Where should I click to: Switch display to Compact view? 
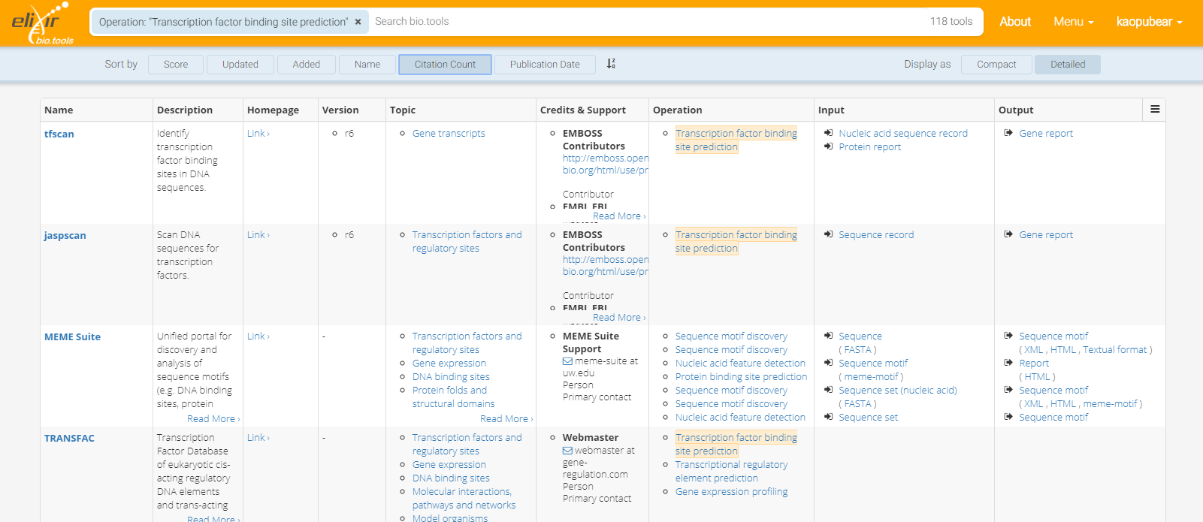coord(996,65)
